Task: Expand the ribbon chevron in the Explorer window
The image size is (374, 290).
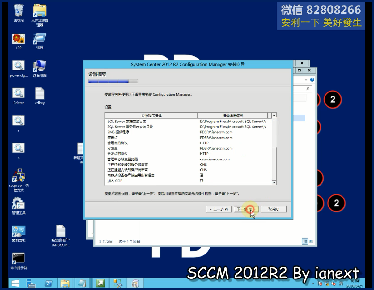Action: point(306,80)
